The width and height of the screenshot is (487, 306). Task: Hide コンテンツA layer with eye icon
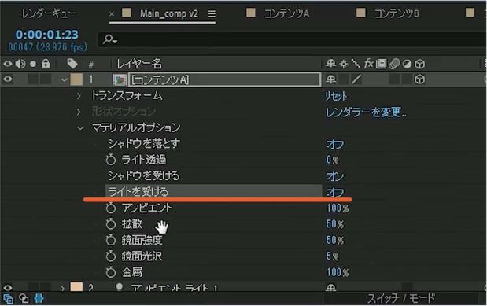pos(8,79)
